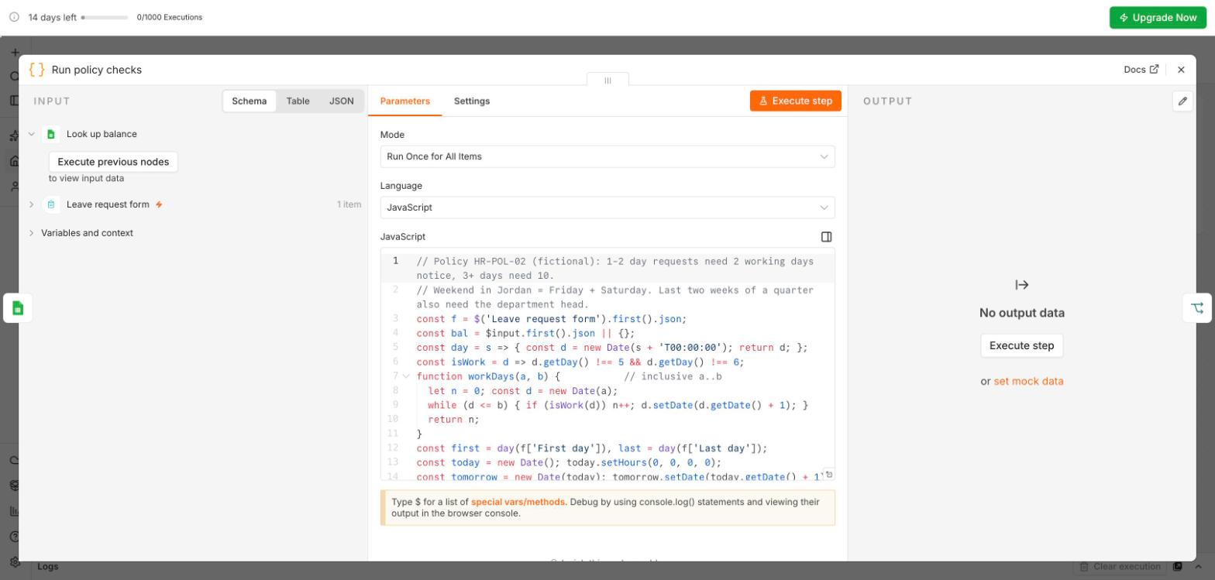The height and width of the screenshot is (580, 1215).
Task: Click the green Sheets icon for Look up balance
Action: pos(50,134)
